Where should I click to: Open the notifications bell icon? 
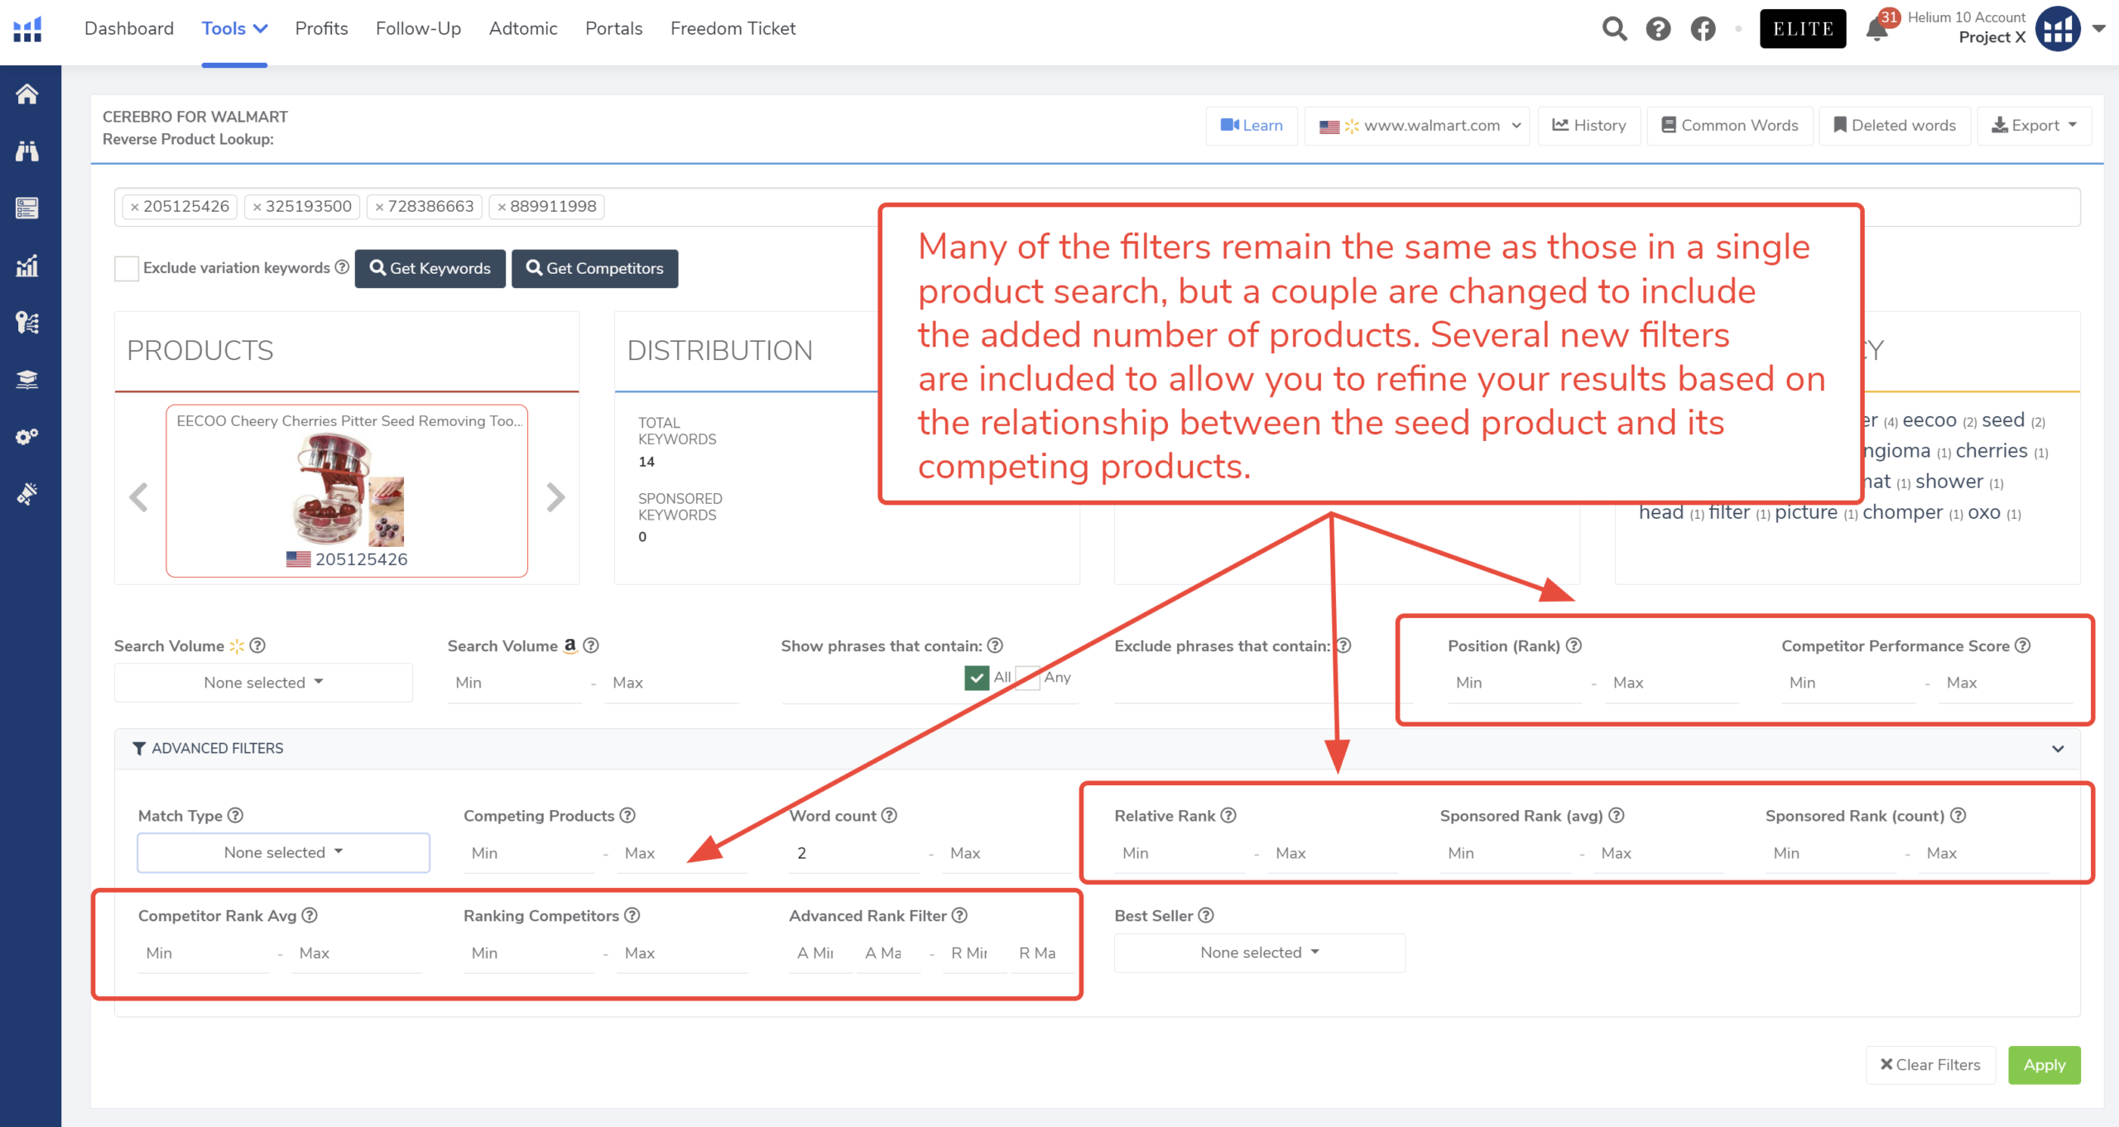point(1876,31)
